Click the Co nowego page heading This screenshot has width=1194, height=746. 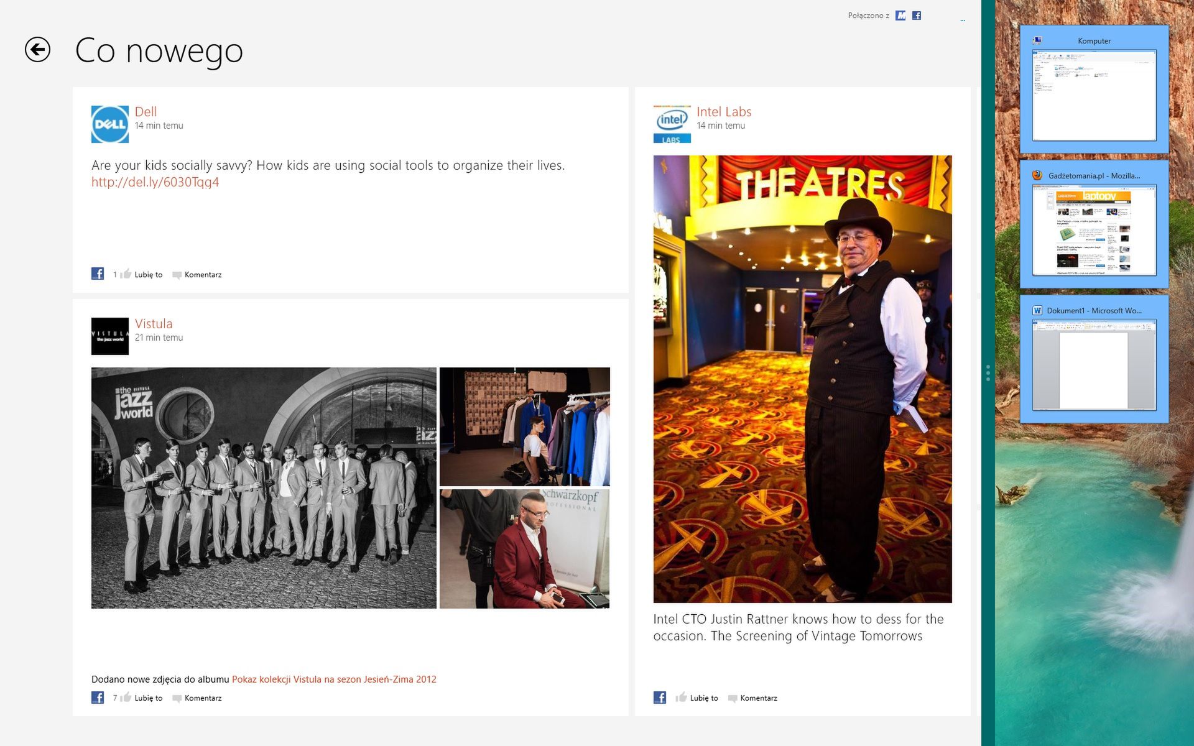pos(159,51)
